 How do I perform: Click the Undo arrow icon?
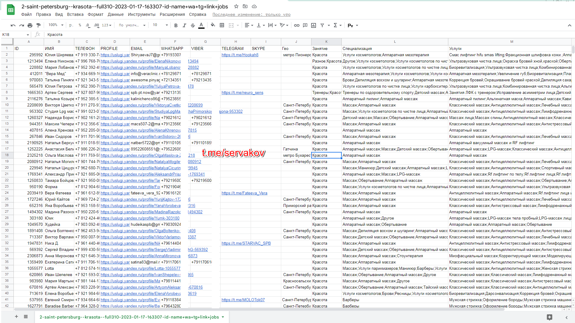[x=13, y=25]
